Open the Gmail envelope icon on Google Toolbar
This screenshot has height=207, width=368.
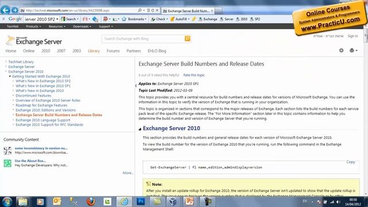click(85, 19)
